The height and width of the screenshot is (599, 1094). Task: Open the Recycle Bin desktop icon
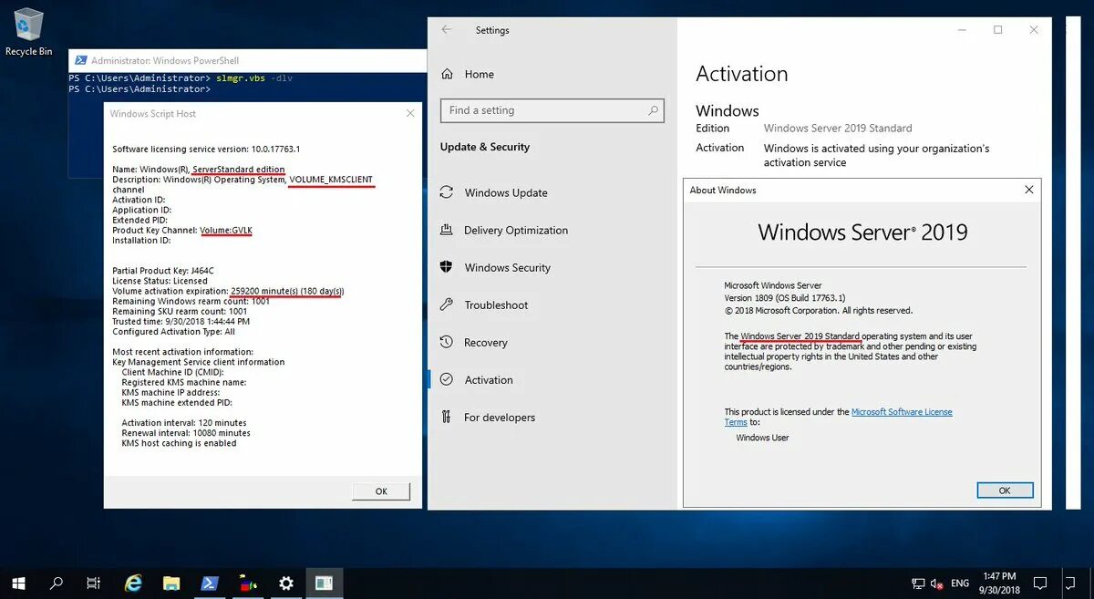coord(28,33)
